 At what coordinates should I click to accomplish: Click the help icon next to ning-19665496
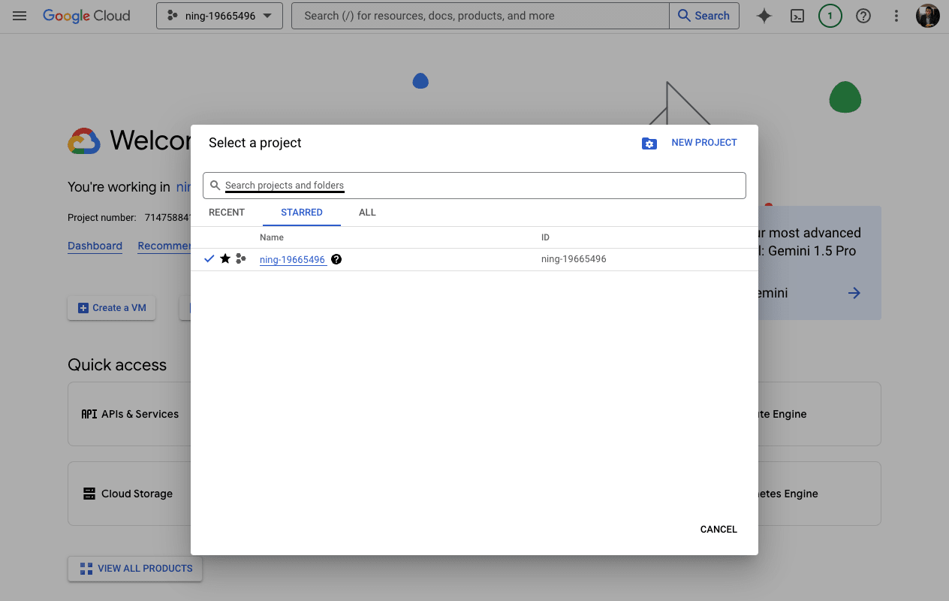pos(336,259)
